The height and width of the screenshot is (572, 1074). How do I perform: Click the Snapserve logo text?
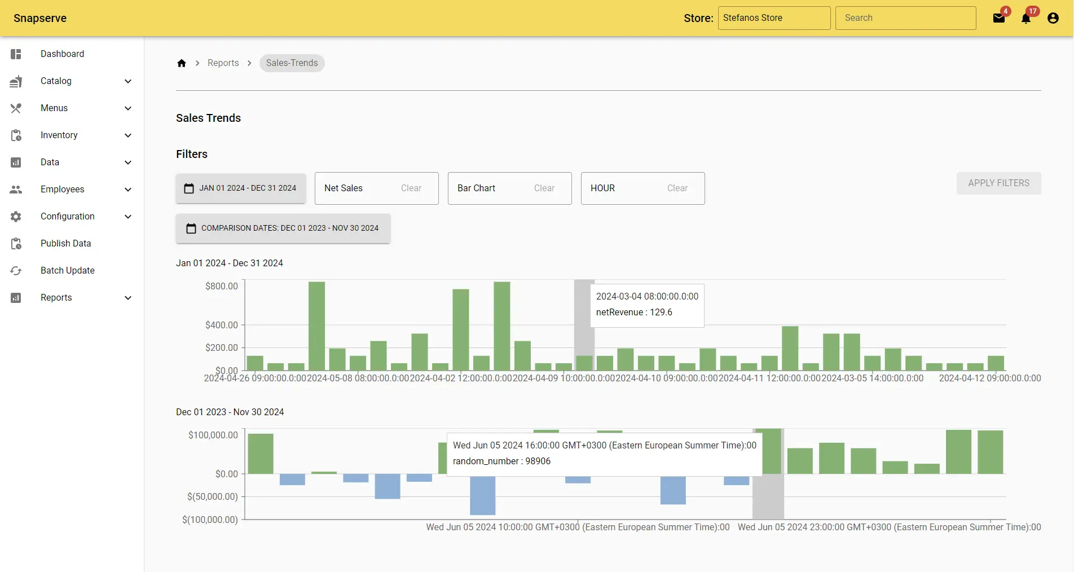tap(40, 18)
